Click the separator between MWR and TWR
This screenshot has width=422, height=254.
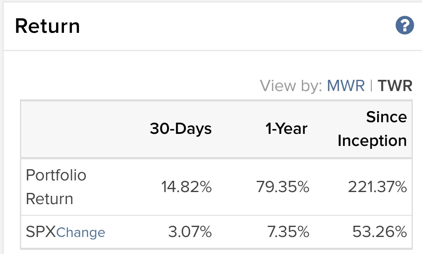point(371,86)
